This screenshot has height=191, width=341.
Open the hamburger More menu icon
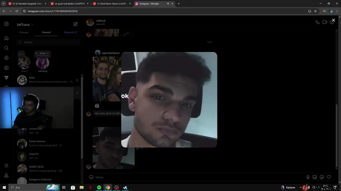pos(6,166)
